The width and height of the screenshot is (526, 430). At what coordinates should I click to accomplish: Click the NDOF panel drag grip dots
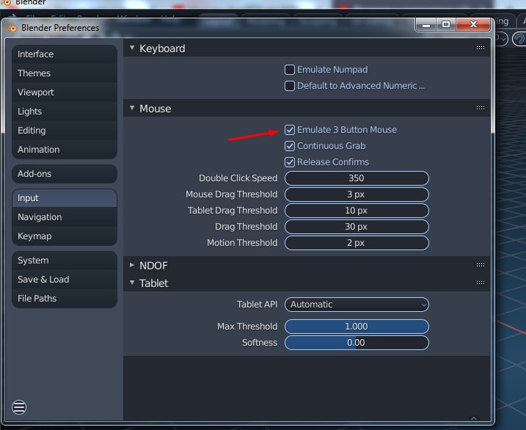480,265
